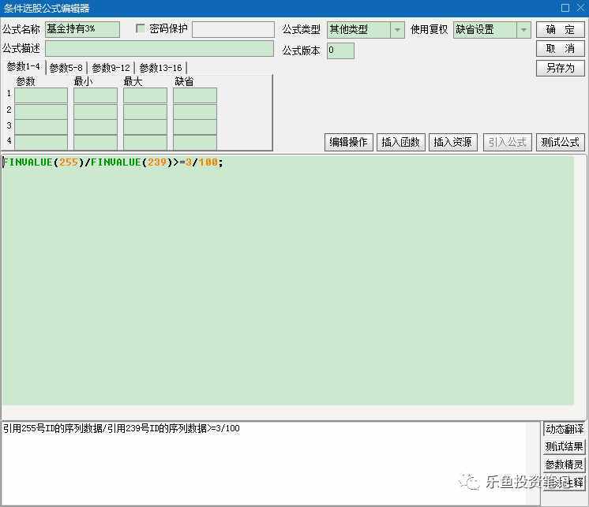Switch to the 参数5-8 tab
589x507 pixels.
coord(66,68)
